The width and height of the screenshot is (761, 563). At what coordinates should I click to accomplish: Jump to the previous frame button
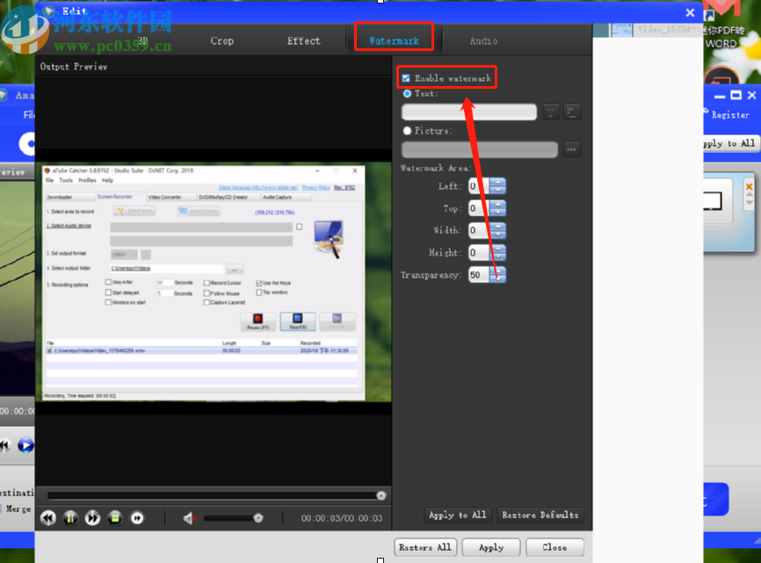(x=48, y=518)
